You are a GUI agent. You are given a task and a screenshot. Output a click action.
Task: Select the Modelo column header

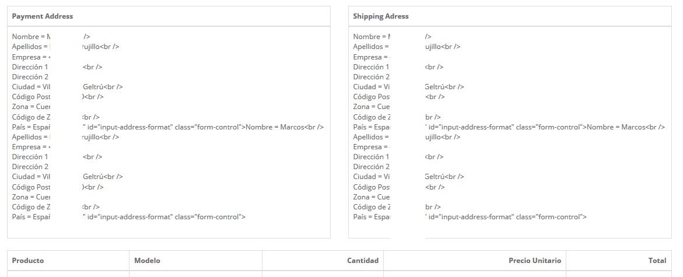coord(147,261)
